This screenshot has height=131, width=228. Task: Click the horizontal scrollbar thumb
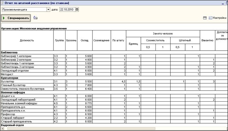point(81,129)
